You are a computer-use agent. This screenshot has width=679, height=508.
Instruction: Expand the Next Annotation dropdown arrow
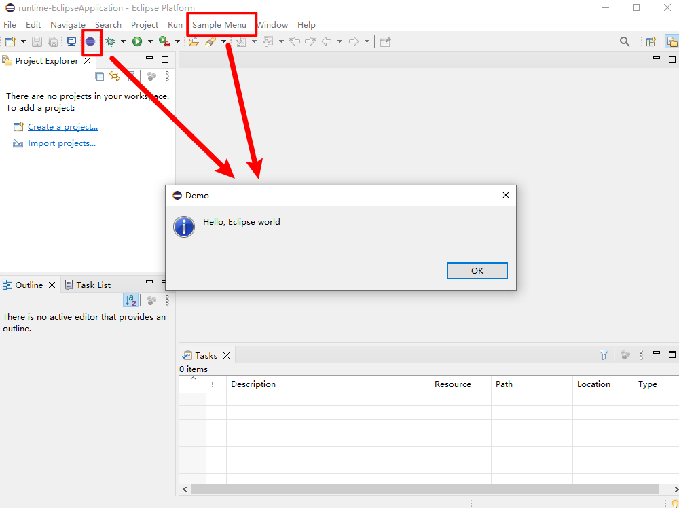(254, 41)
